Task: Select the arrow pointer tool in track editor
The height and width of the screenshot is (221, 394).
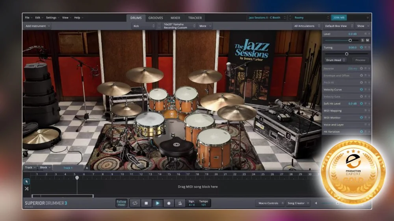Action: [26, 181]
